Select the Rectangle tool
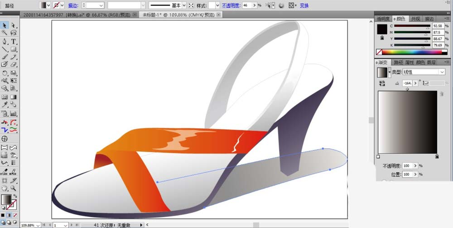 point(13,49)
